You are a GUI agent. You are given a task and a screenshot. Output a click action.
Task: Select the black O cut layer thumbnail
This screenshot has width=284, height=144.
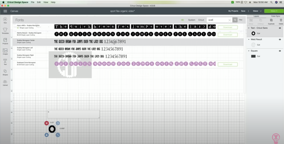click(253, 33)
